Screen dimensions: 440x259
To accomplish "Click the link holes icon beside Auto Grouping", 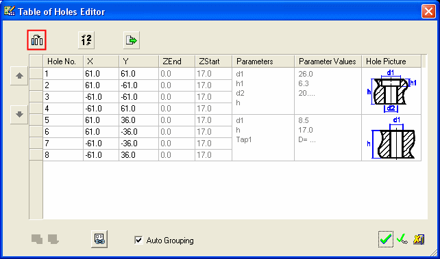I will point(99,239).
